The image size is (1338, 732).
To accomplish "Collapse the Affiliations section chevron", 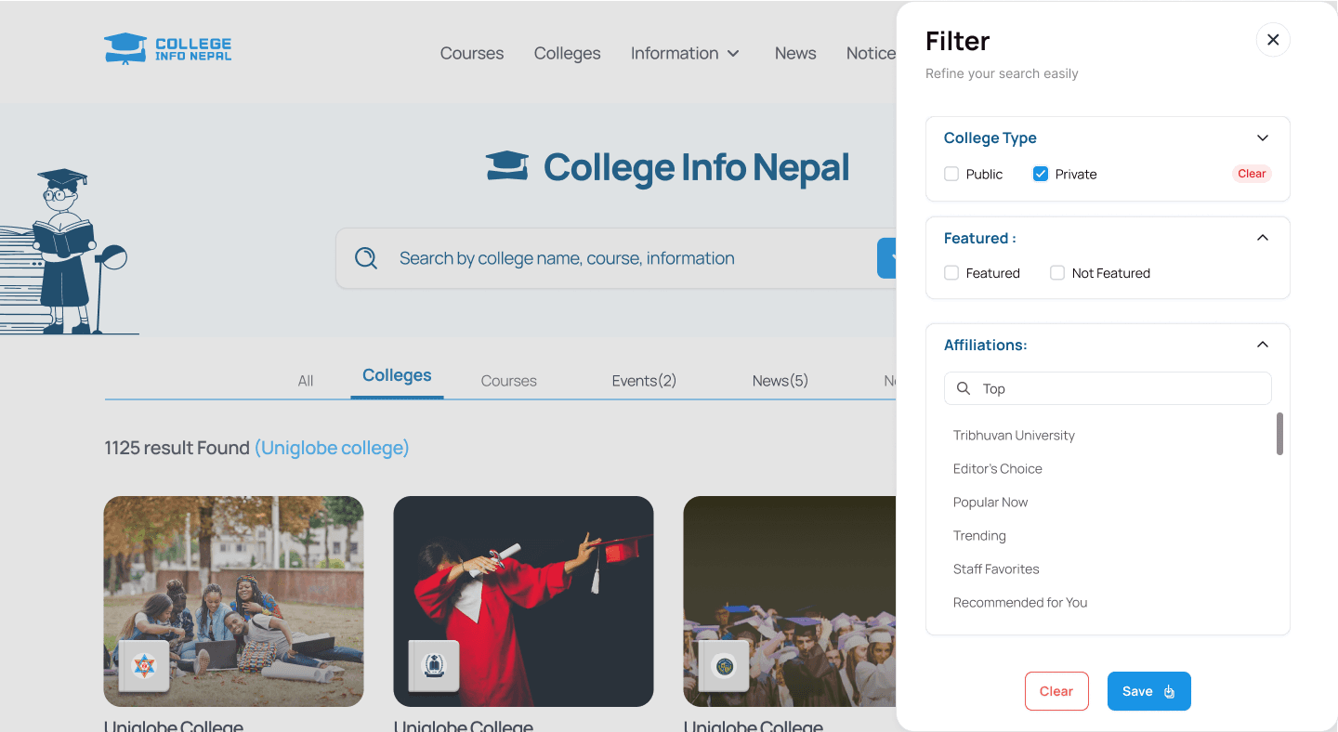I will pyautogui.click(x=1263, y=345).
